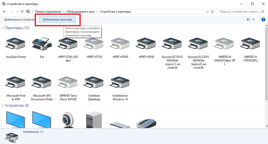
Task: Select the HPRT HT630 printer
Action: click(x=146, y=45)
